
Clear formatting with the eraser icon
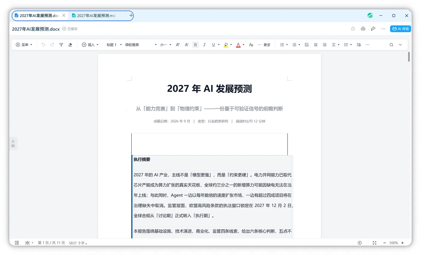point(70,45)
